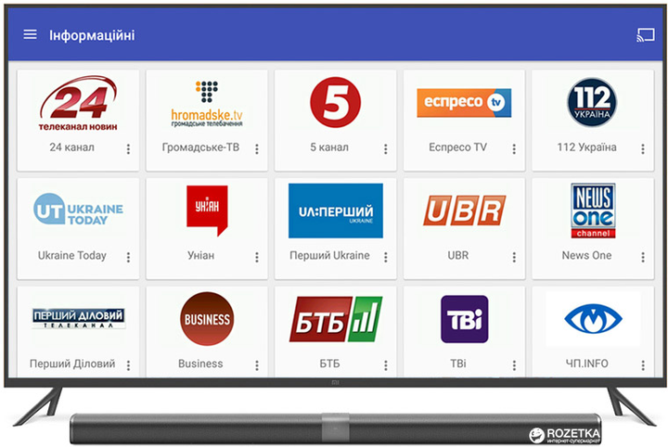Open the News One channel logo
The width and height of the screenshot is (668, 447).
pyautogui.click(x=593, y=211)
